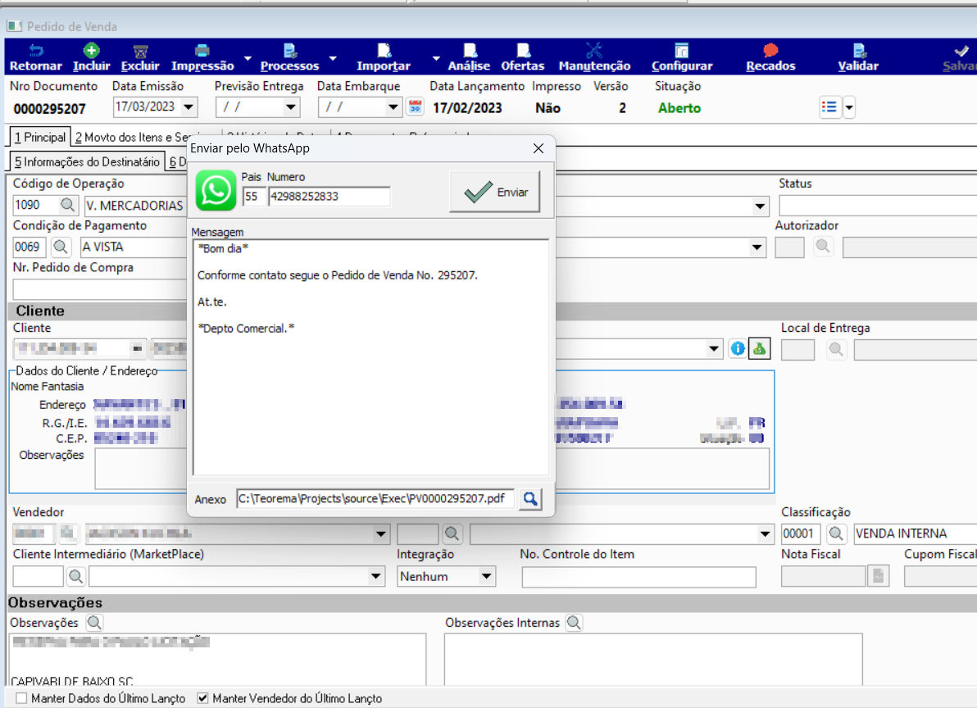
Task: Click Código de Operação 1090 field
Action: (35, 205)
